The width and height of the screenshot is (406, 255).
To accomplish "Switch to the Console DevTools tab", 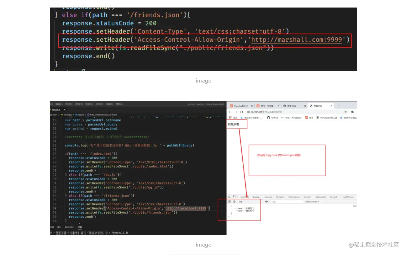I will click(257, 197).
